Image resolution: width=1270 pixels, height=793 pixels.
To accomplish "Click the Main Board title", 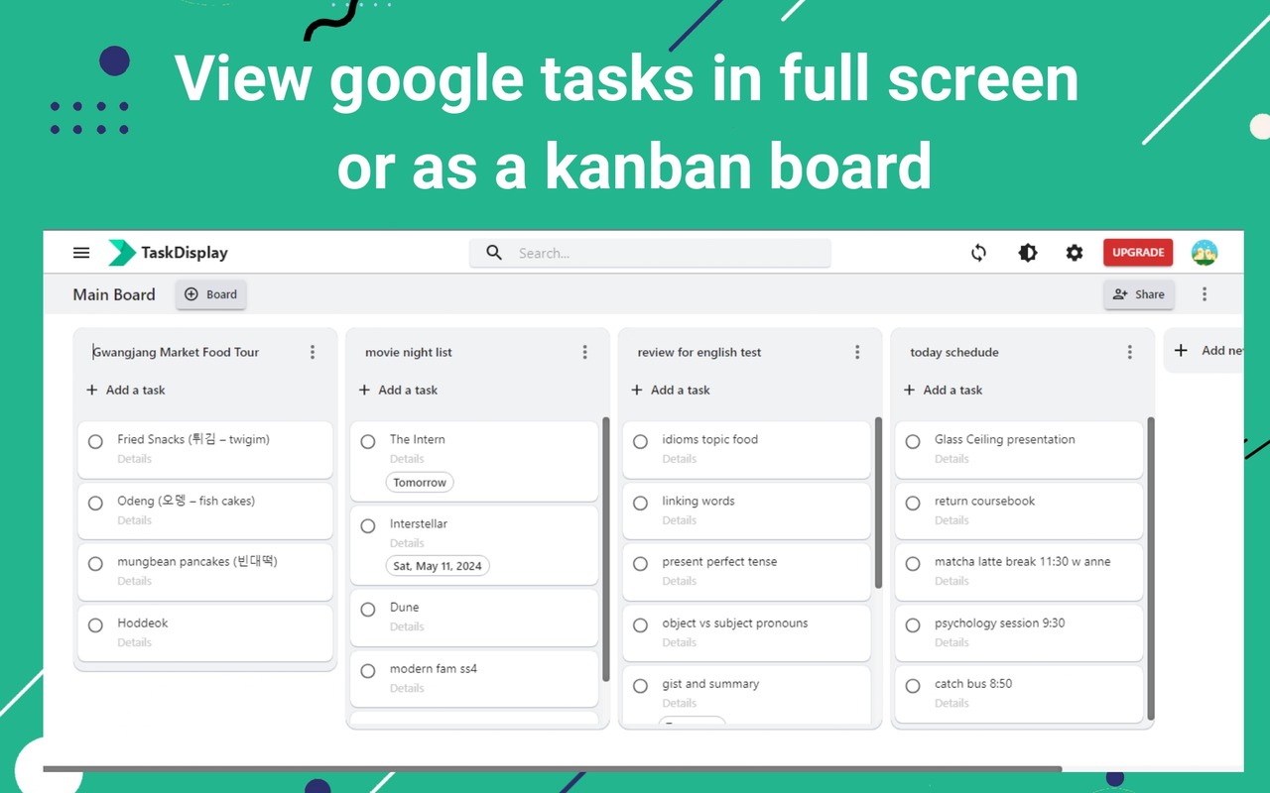I will tap(114, 294).
